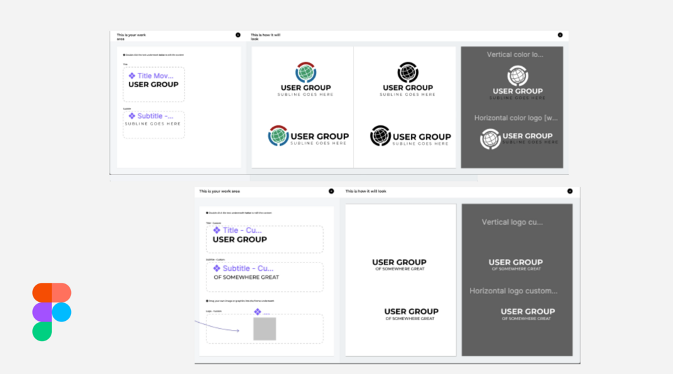Screen dimensions: 673x374
Task: Click the component icon next to Title - Cu...
Action: [217, 230]
